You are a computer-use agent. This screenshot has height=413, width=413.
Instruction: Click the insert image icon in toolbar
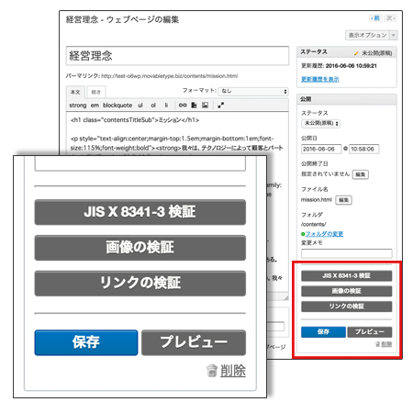[205, 106]
